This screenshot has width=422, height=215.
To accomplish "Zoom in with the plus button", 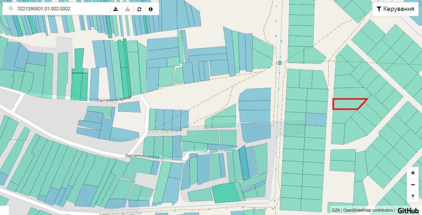I will point(413,173).
